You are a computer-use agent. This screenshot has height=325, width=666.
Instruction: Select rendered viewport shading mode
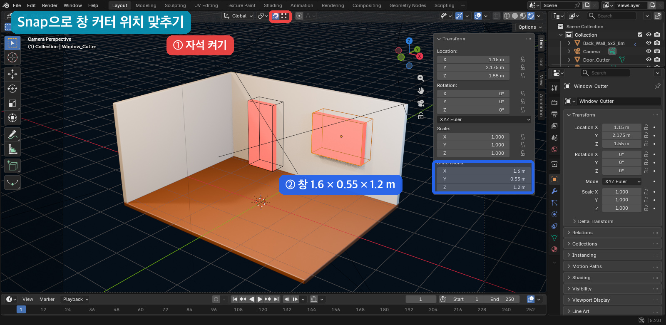click(x=531, y=16)
